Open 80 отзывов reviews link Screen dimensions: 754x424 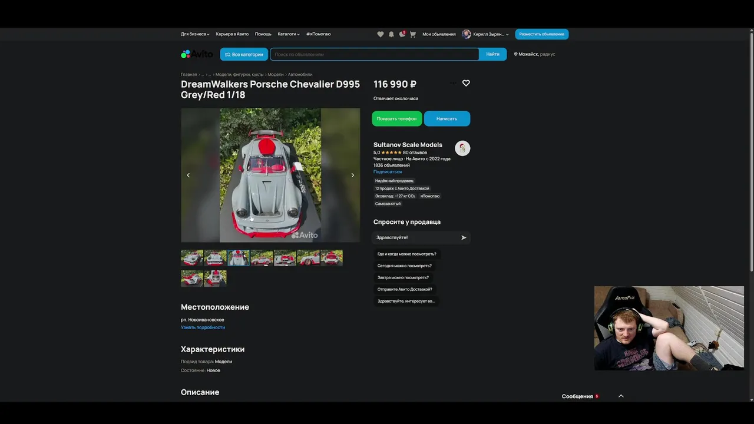[415, 153]
